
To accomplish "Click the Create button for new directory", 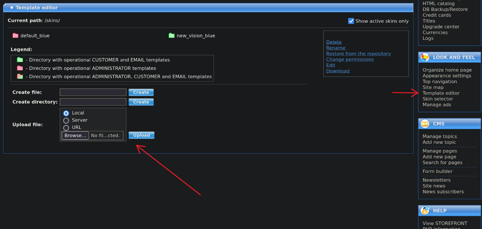I will pos(141,102).
